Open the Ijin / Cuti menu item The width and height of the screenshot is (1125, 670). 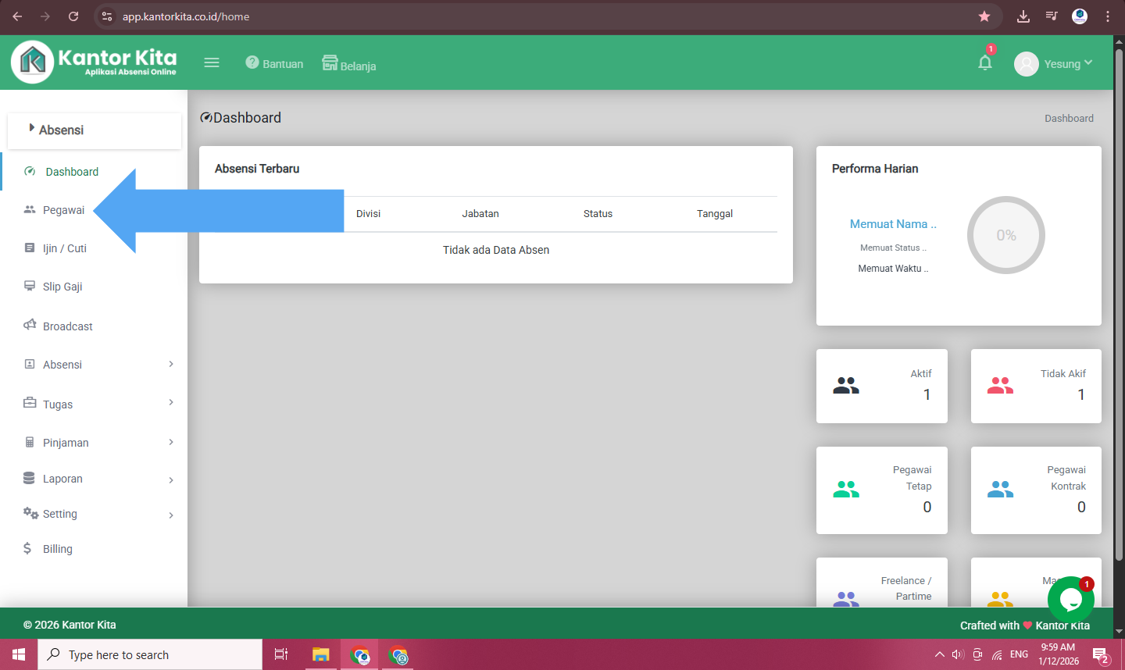click(x=64, y=248)
